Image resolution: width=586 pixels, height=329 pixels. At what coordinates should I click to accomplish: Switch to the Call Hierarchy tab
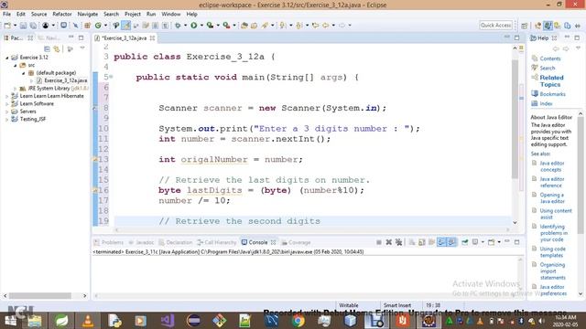click(217, 242)
